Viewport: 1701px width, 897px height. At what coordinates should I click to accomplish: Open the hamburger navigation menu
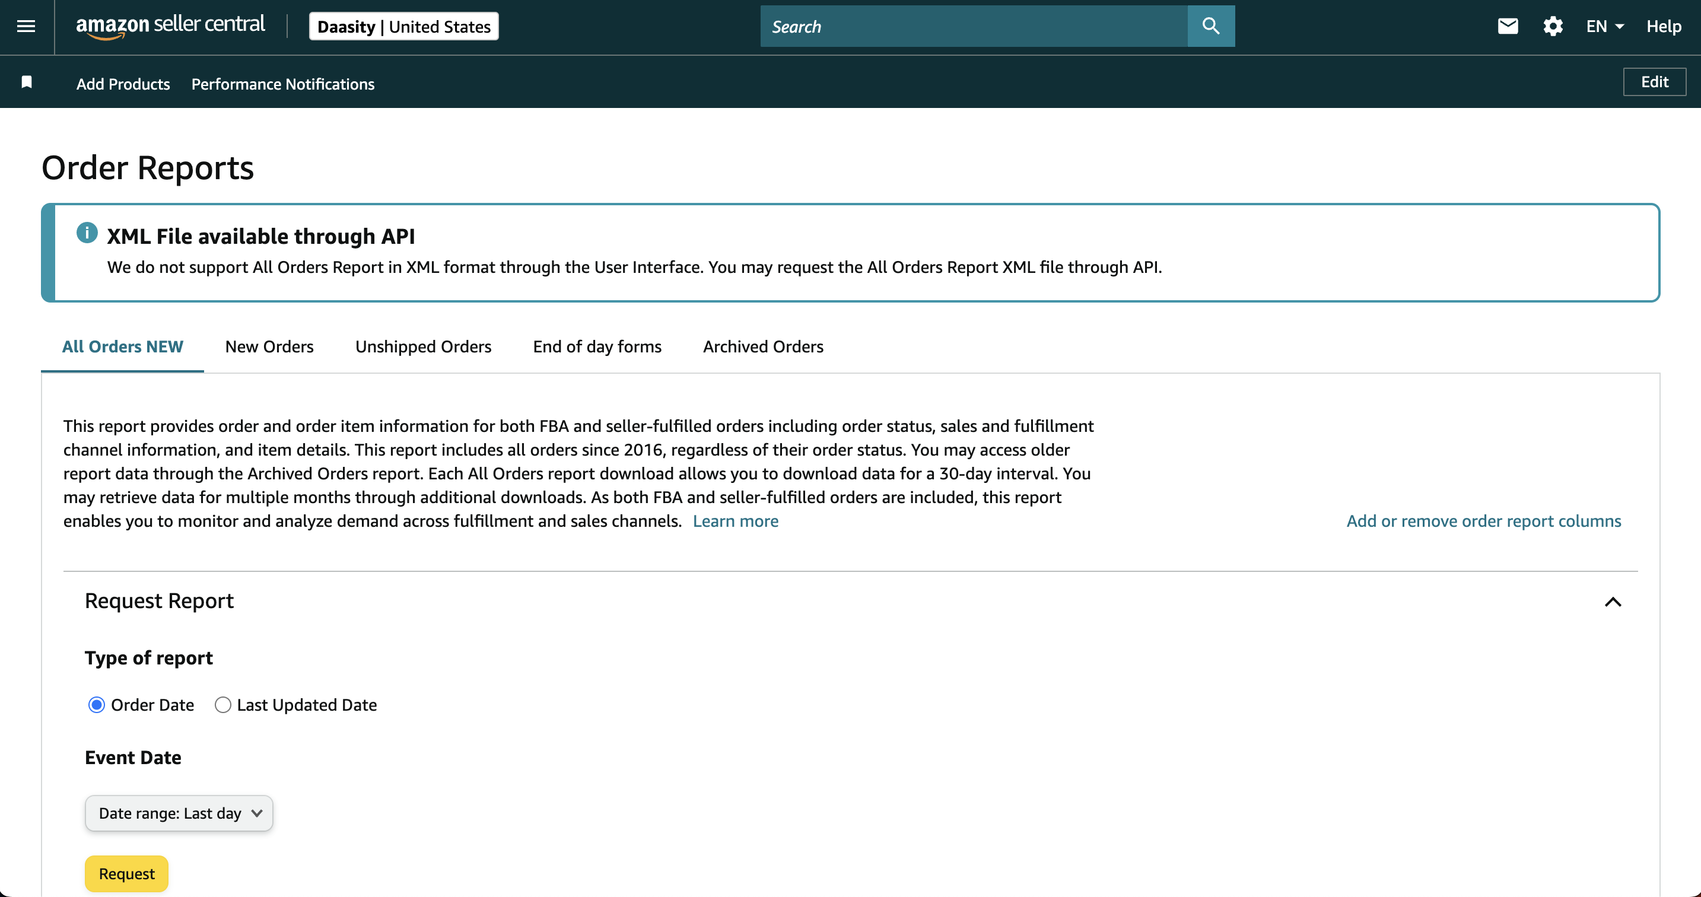(26, 27)
